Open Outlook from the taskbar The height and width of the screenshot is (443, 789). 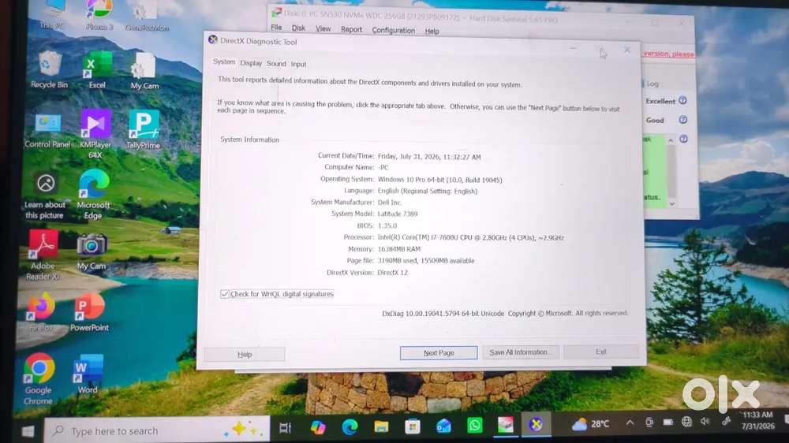[x=443, y=426]
